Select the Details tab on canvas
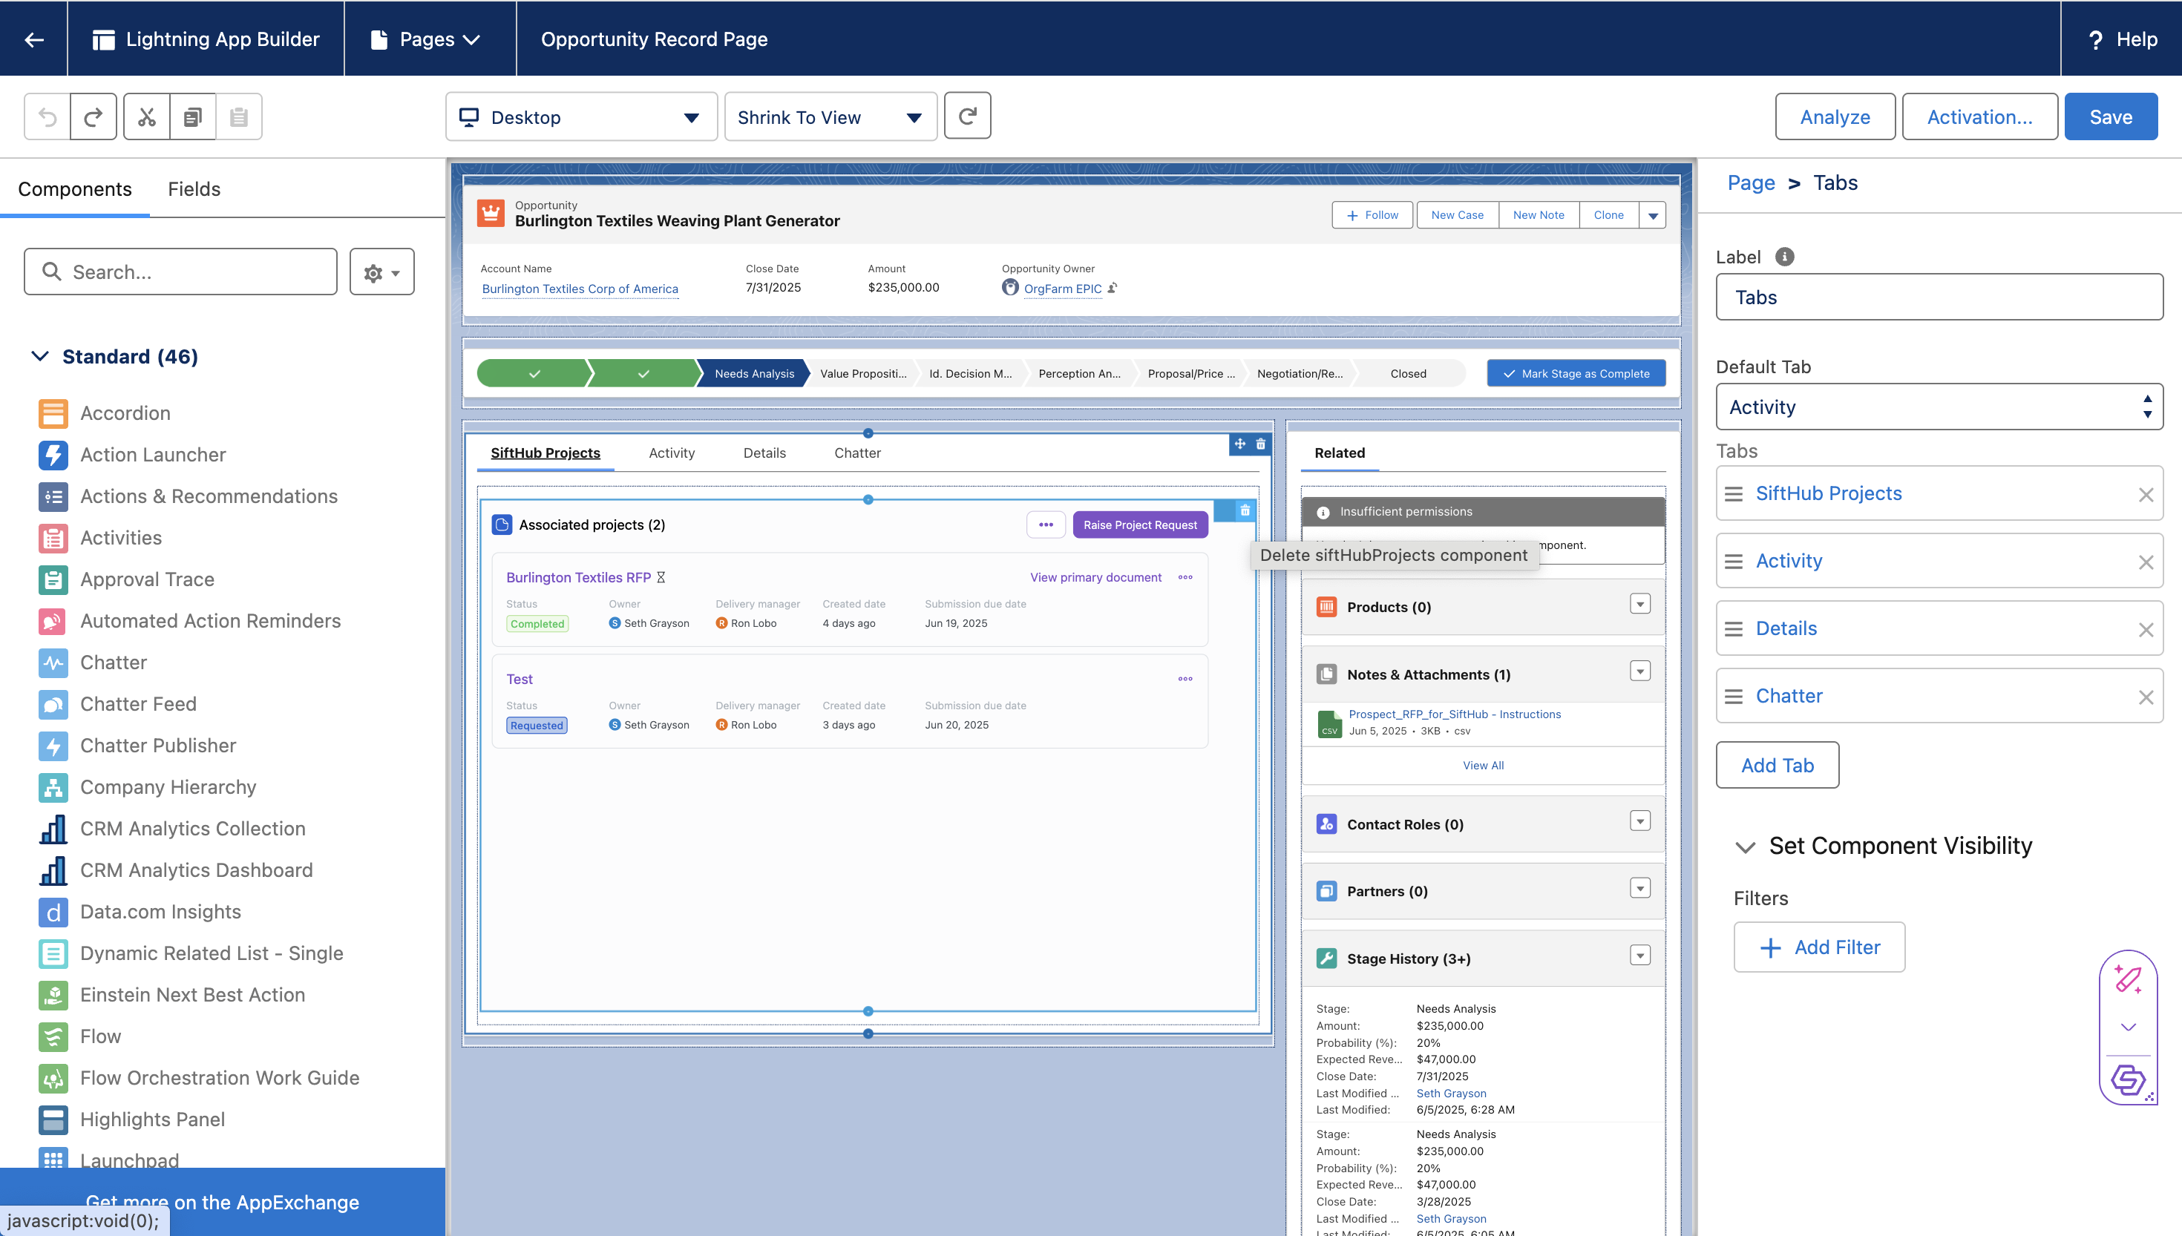 coord(764,453)
